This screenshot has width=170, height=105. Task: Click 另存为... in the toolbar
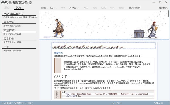pyautogui.click(x=74, y=8)
